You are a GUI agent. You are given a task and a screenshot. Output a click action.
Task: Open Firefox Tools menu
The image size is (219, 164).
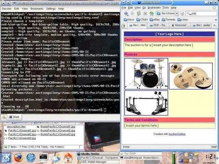point(166,8)
